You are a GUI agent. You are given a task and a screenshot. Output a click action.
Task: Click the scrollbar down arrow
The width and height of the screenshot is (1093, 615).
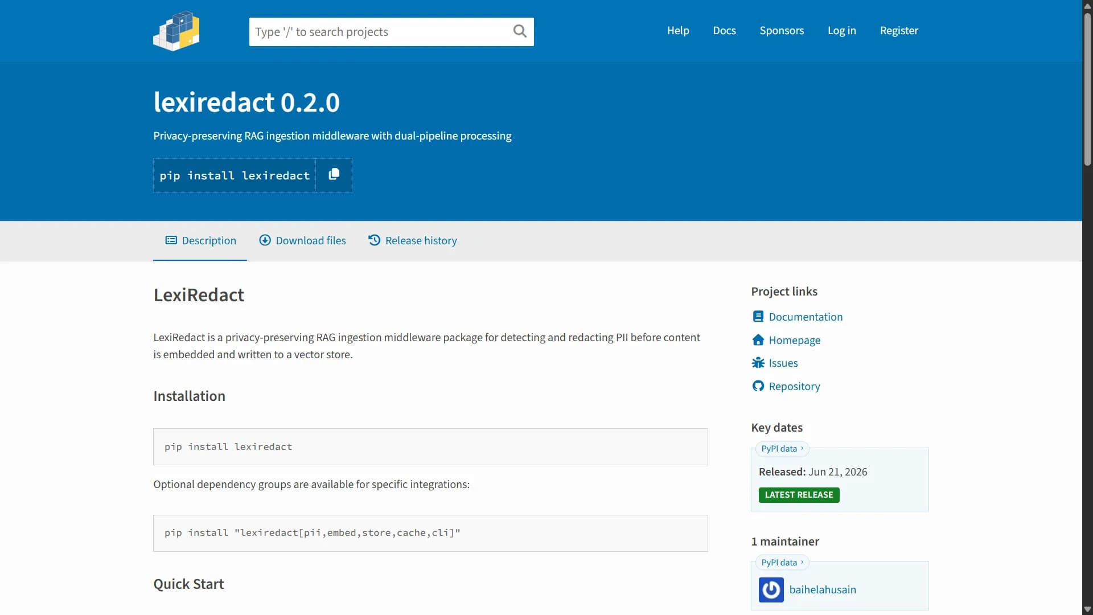click(1087, 609)
